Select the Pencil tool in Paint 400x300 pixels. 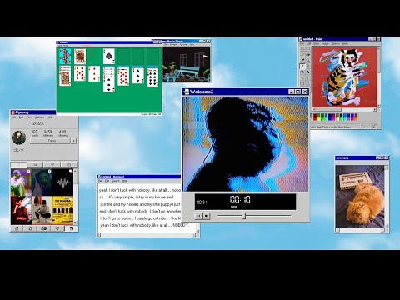coord(302,67)
